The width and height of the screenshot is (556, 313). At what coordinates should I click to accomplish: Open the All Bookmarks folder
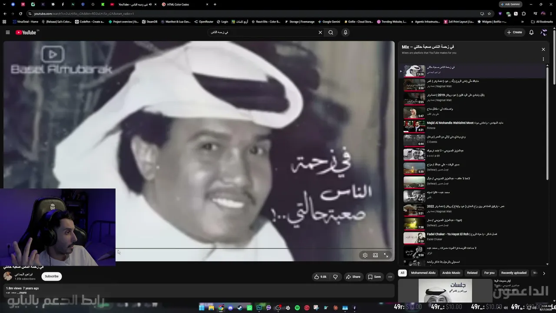coord(542,22)
